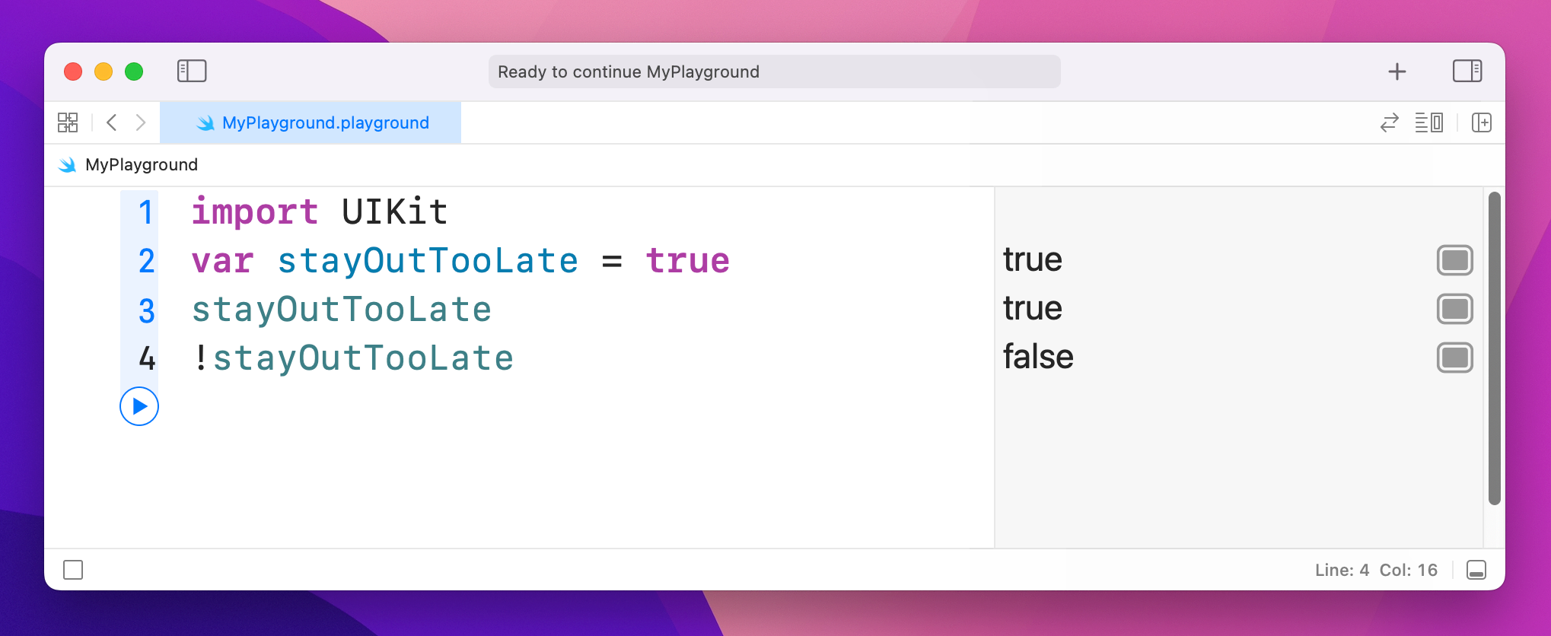This screenshot has height=636, width=1551.
Task: Go forward with the right chevron
Action: 140,122
